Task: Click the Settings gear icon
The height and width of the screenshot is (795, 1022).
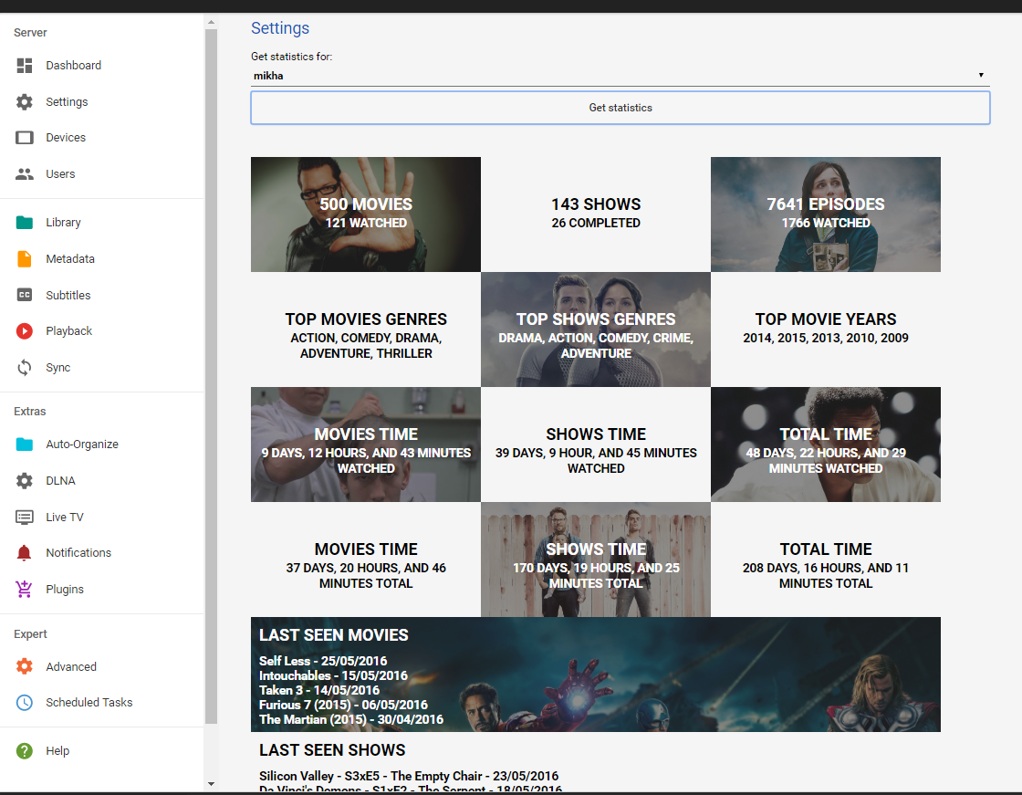Action: point(24,101)
